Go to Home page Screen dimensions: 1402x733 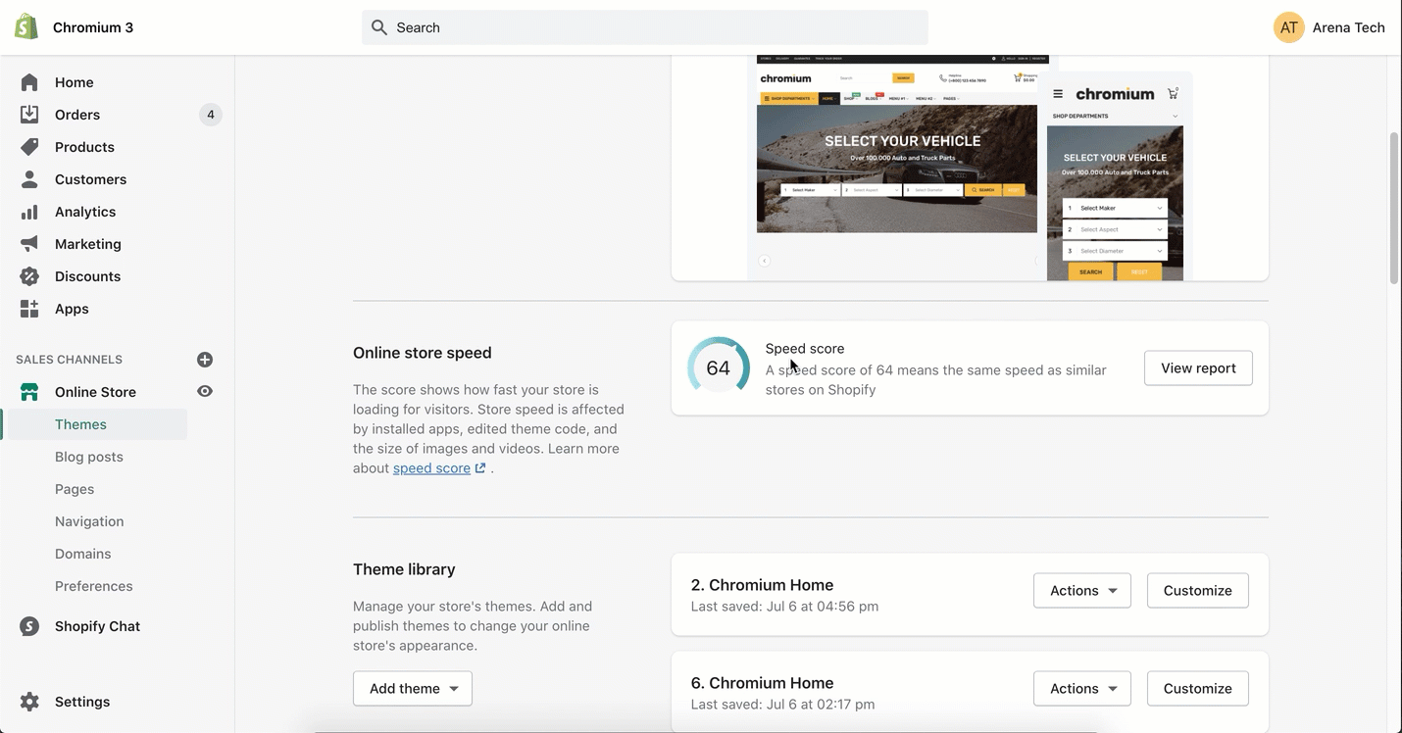point(75,82)
